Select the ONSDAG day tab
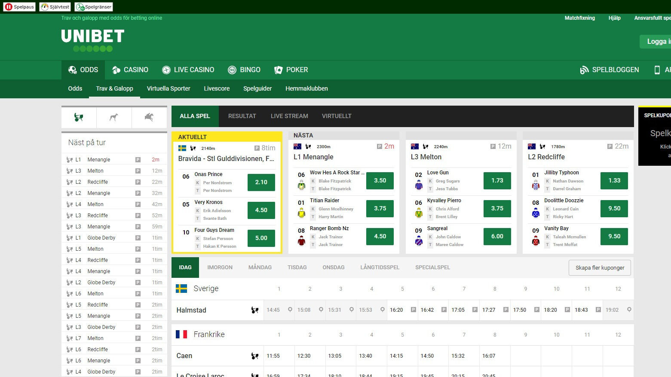Screen dimensions: 671x377 334,268
